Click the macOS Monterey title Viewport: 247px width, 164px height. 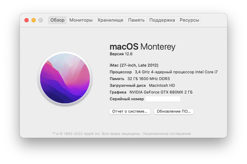(x=142, y=47)
